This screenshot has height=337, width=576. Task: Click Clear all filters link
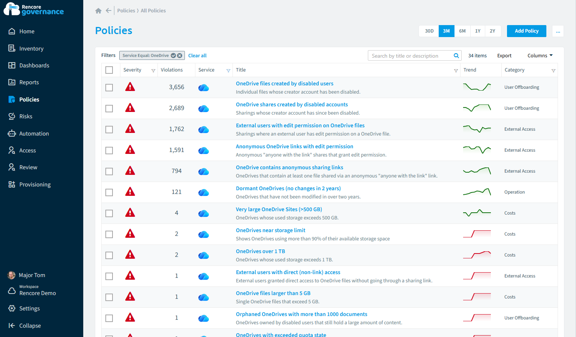(x=197, y=55)
